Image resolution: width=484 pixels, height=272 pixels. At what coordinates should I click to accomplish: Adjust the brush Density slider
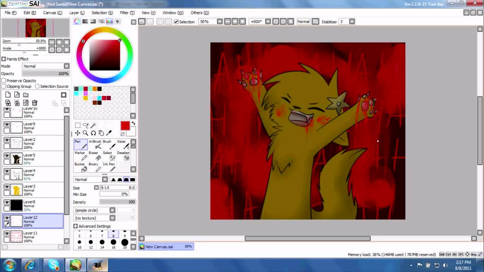[117, 202]
